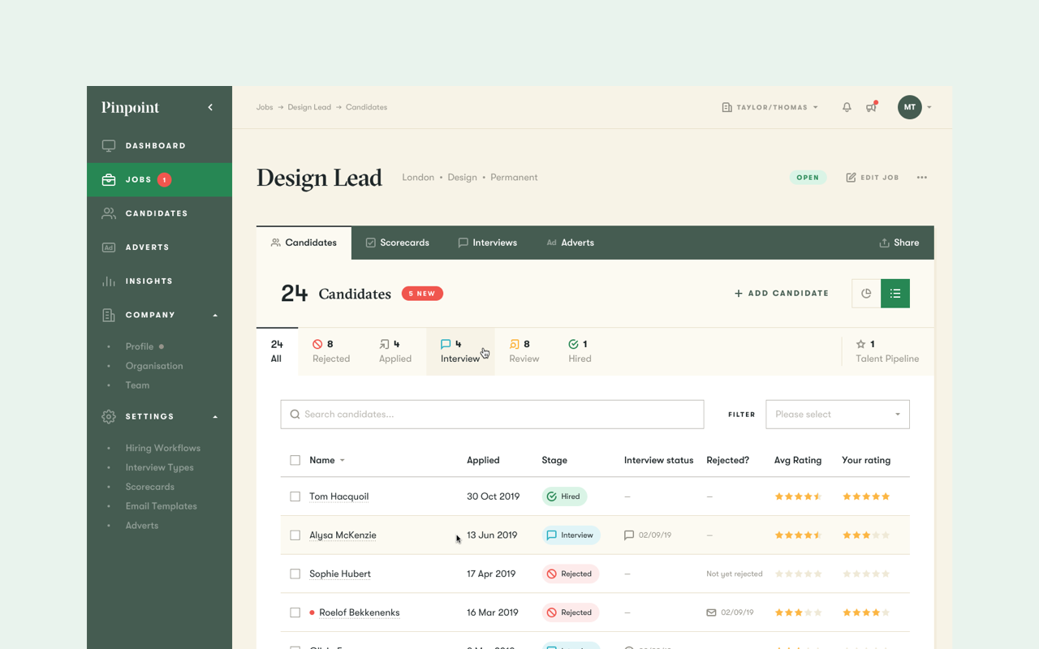The height and width of the screenshot is (649, 1039).
Task: Click Add Candidate
Action: 782,294
